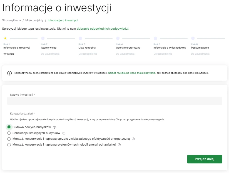Click question mark after energii odnawialnej option
Image resolution: width=229 pixels, height=173 pixels.
pos(119,145)
